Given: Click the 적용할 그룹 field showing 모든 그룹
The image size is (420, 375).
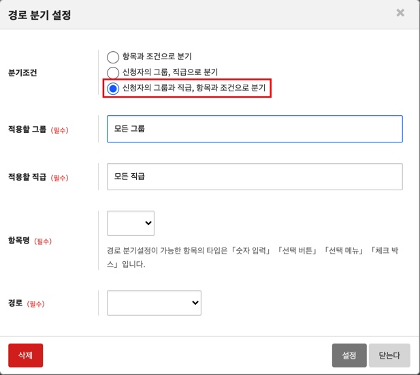Looking at the screenshot, I should (255, 129).
